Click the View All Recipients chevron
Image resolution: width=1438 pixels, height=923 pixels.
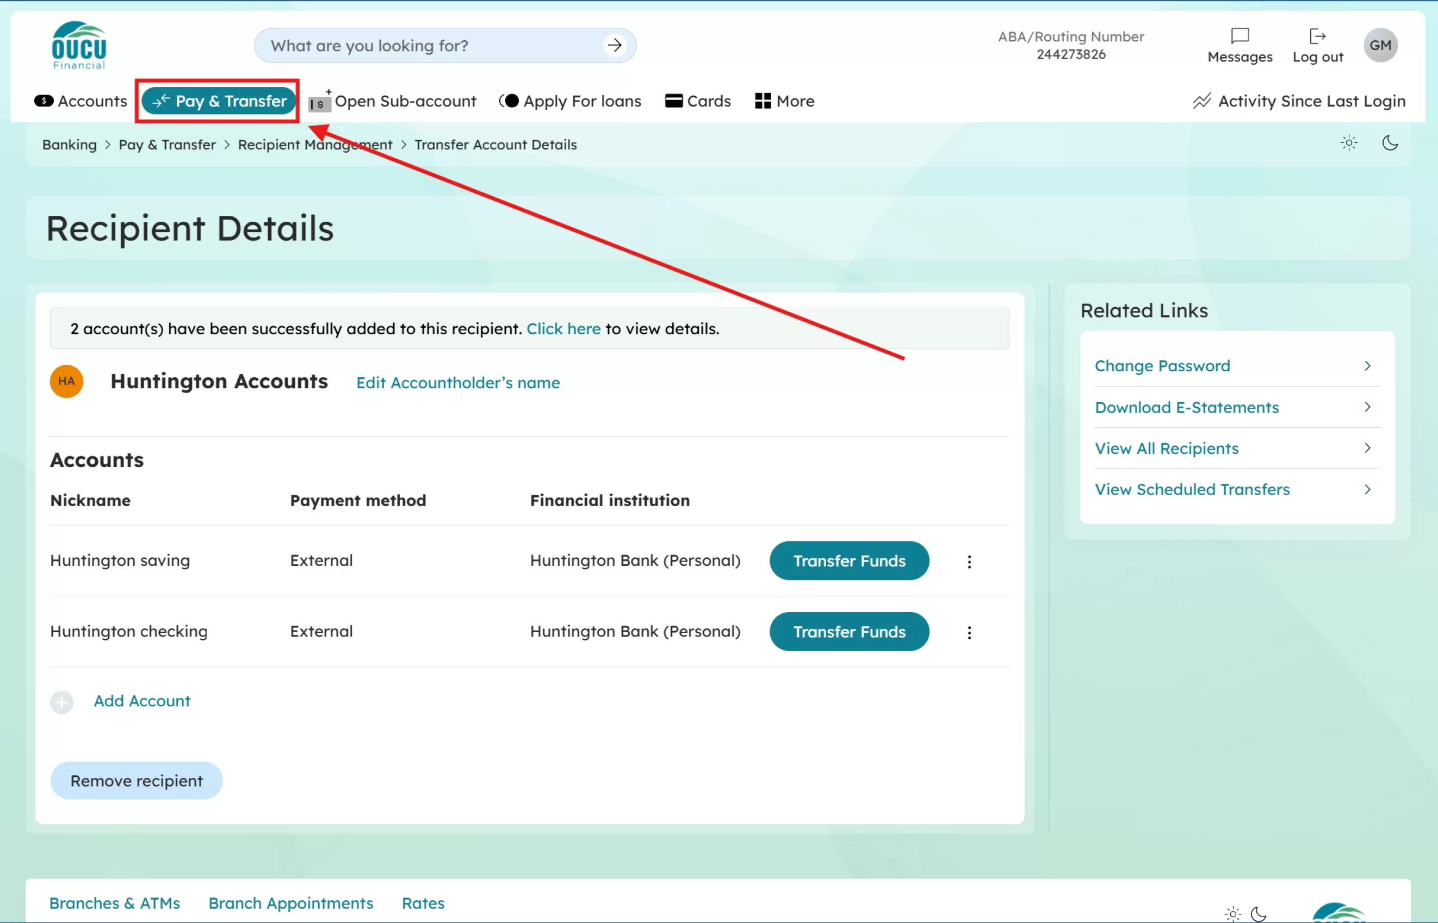[1367, 448]
